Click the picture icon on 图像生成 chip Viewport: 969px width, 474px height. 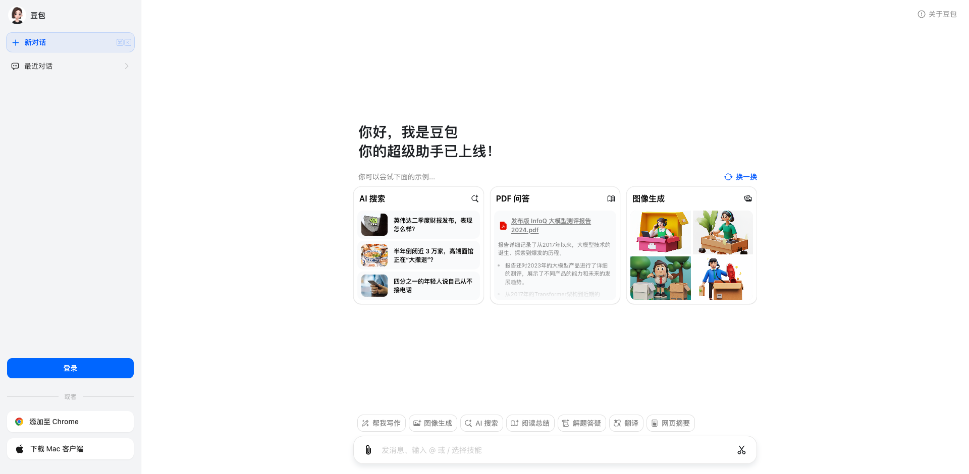[x=417, y=423]
